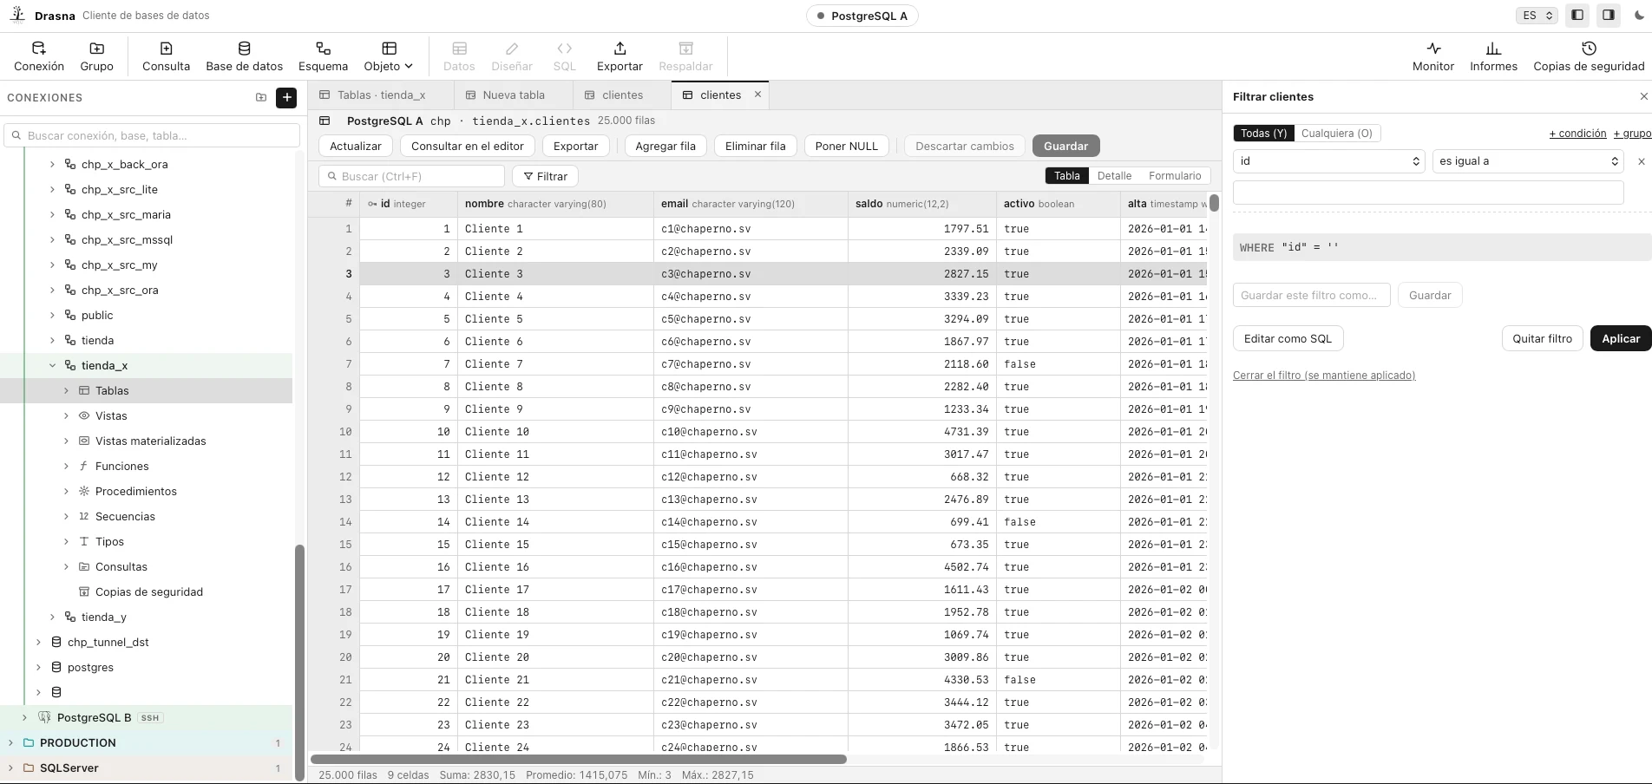Open the ES language selector
This screenshot has height=784, width=1652.
coord(1537,16)
